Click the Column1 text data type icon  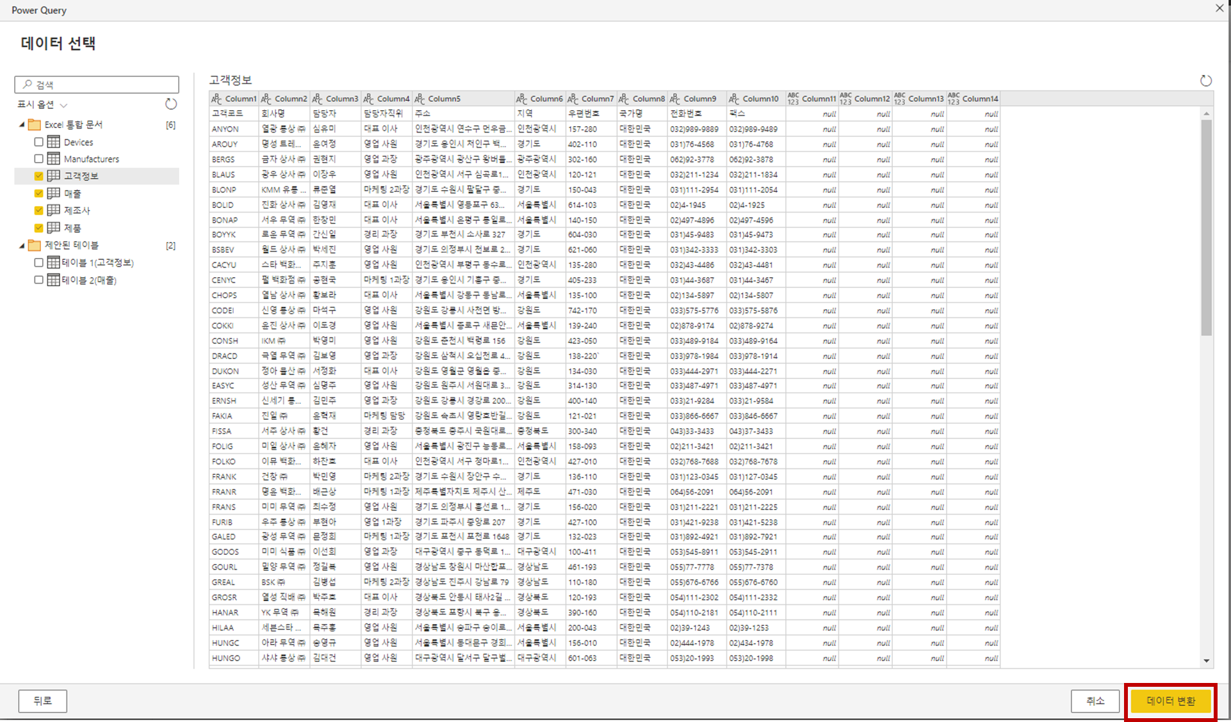pyautogui.click(x=216, y=99)
